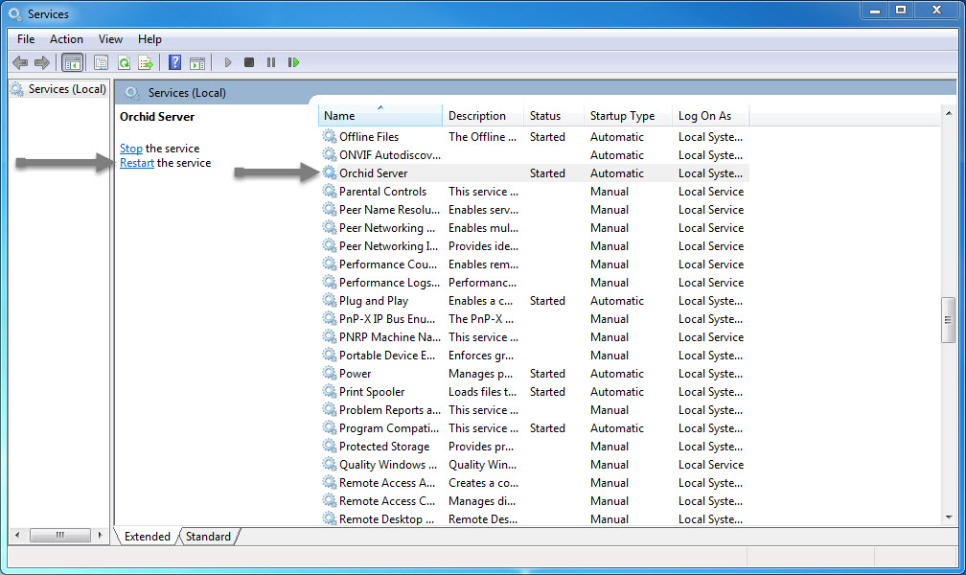Click the gear icon beside Print Spooler
This screenshot has height=575, width=966.
coord(330,392)
